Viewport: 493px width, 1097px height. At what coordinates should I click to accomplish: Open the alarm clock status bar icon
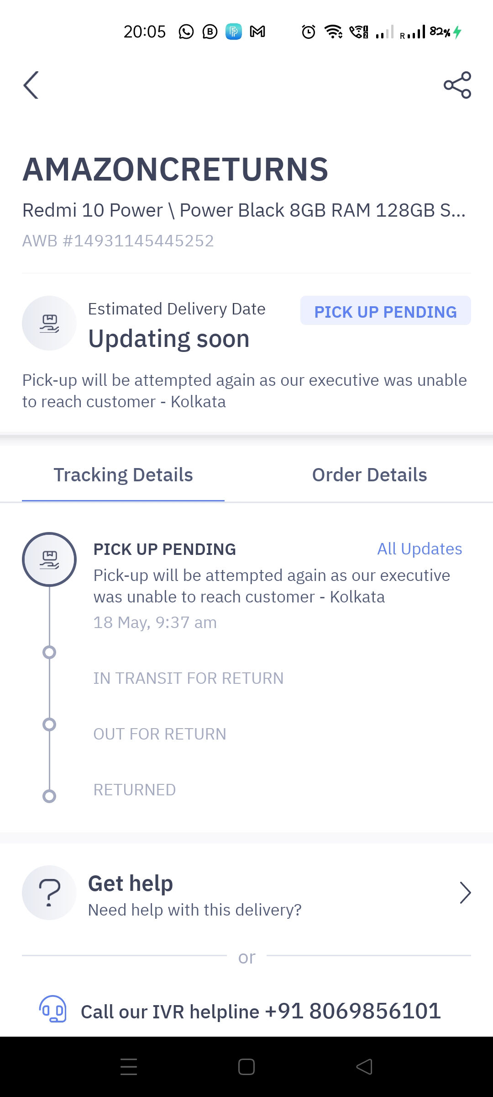tap(309, 32)
